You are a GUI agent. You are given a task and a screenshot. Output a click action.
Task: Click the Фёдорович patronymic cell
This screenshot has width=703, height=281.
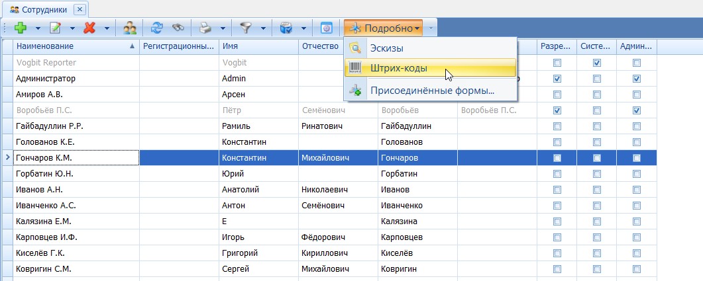click(x=338, y=237)
